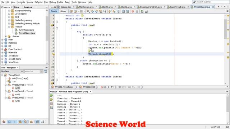Toggle Show Non-Public Members in Navigator
The height and width of the screenshot is (129, 230).
(20, 122)
